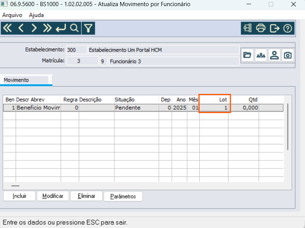Click the exit door-arrow icon
The height and width of the screenshot is (228, 305).
[x=274, y=28]
